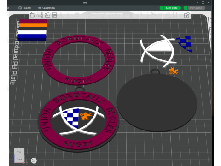The image size is (221, 166).
Task: Maximize the slicer window
Action: pos(203,3)
